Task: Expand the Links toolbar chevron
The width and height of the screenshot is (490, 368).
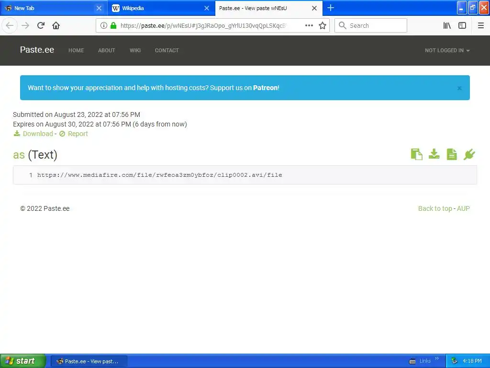Action: point(437,358)
